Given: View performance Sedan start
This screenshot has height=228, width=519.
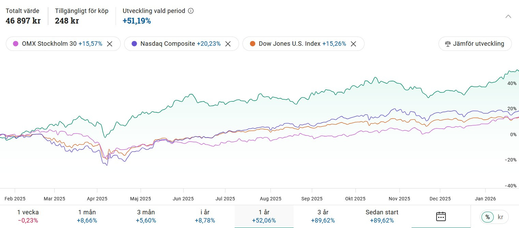Looking at the screenshot, I should (382, 216).
